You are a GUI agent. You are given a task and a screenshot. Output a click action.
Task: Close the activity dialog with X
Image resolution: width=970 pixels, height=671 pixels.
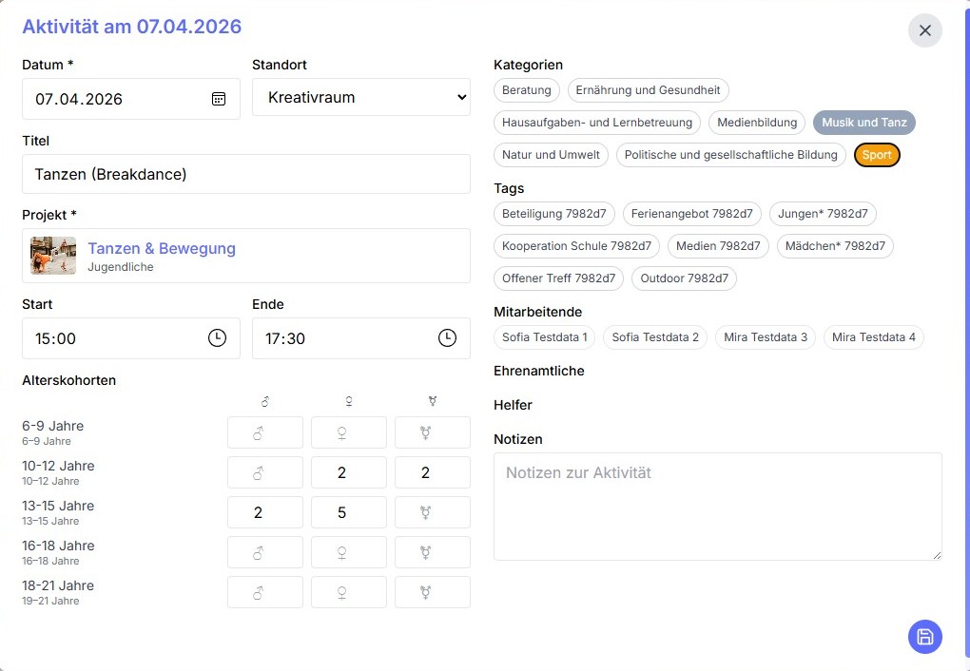924,30
